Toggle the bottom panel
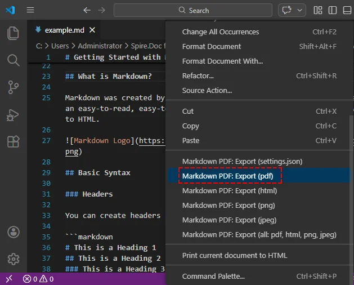Viewport: 354px width, 285px height. click(347, 10)
